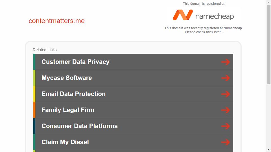Click the vertical scrollbar thumb
This screenshot has width=271, height=152.
(268, 44)
